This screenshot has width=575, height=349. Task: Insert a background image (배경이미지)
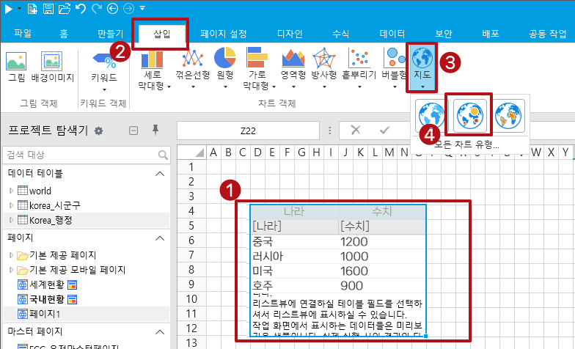pos(51,65)
